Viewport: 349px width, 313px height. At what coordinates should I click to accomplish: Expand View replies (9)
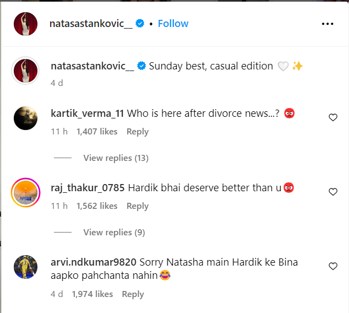[114, 233]
